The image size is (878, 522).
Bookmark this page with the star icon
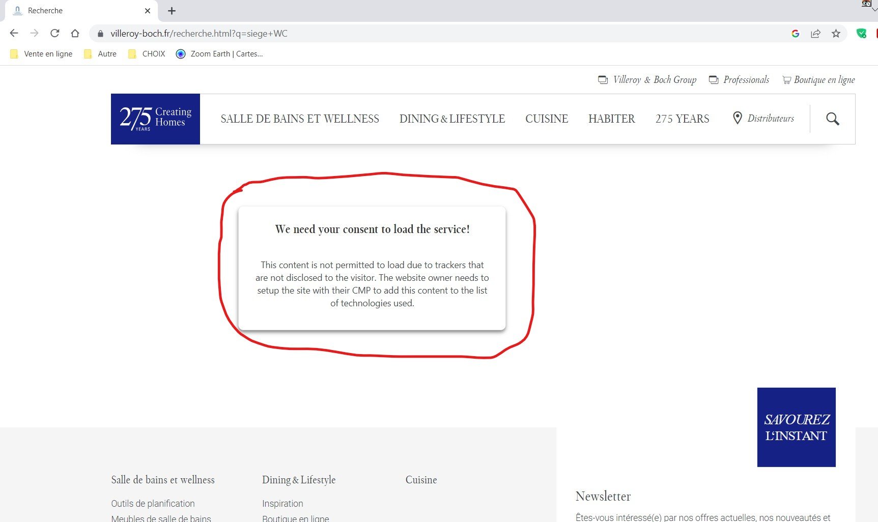[x=835, y=34]
